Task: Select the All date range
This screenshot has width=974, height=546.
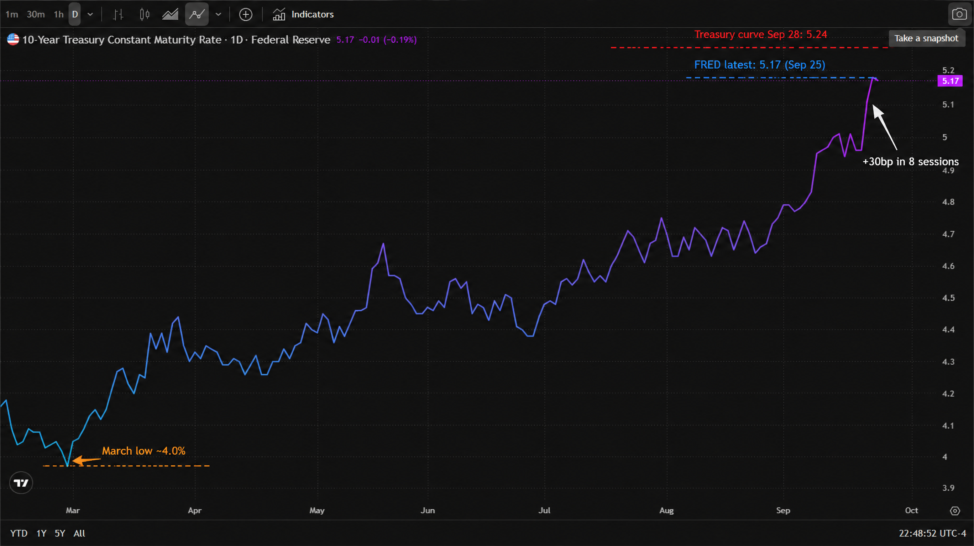Action: (x=79, y=533)
